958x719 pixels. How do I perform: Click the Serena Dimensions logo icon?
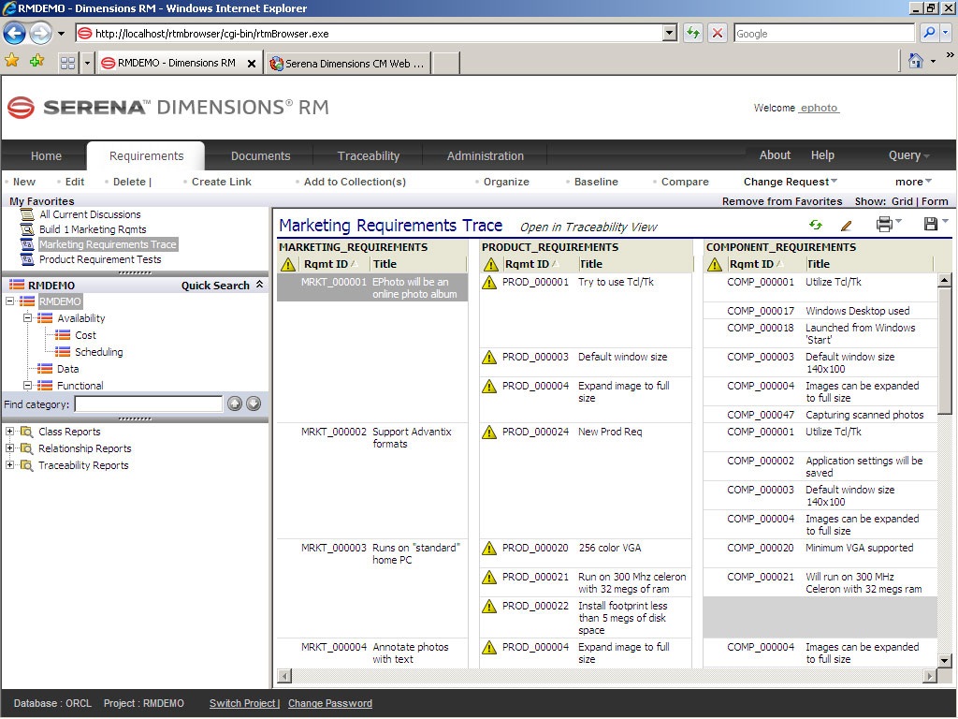pyautogui.click(x=21, y=108)
